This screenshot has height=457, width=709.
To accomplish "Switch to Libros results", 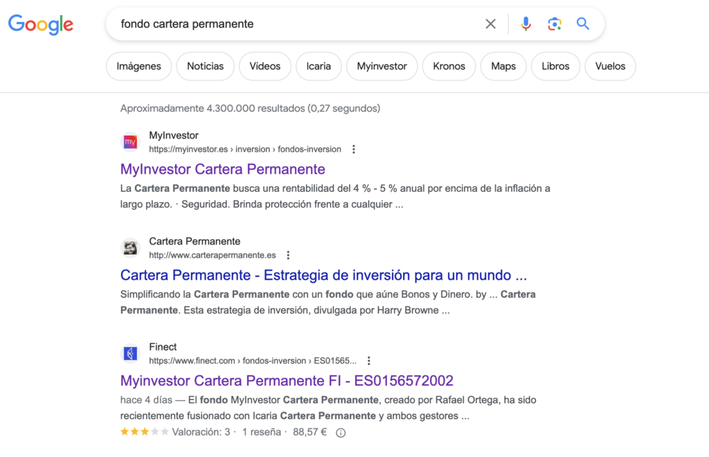I will (x=556, y=66).
